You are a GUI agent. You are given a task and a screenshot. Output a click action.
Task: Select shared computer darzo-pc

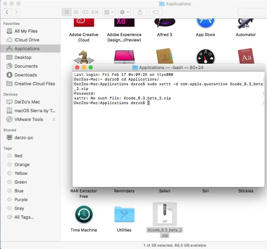(30, 137)
